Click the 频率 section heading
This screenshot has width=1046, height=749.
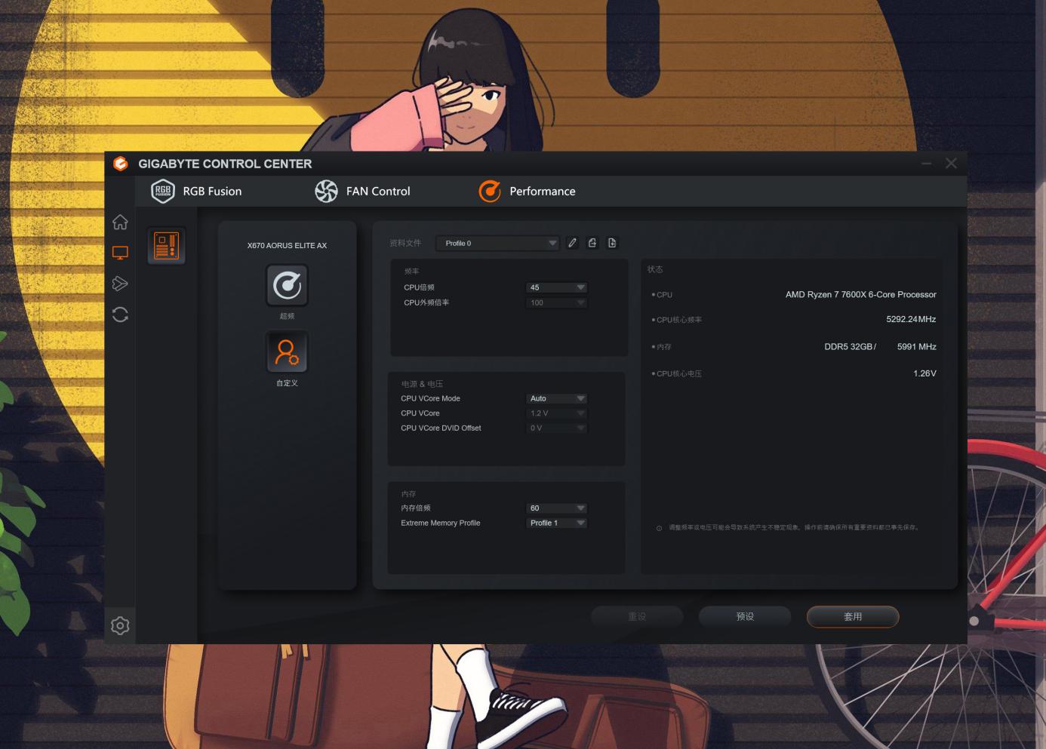click(411, 272)
